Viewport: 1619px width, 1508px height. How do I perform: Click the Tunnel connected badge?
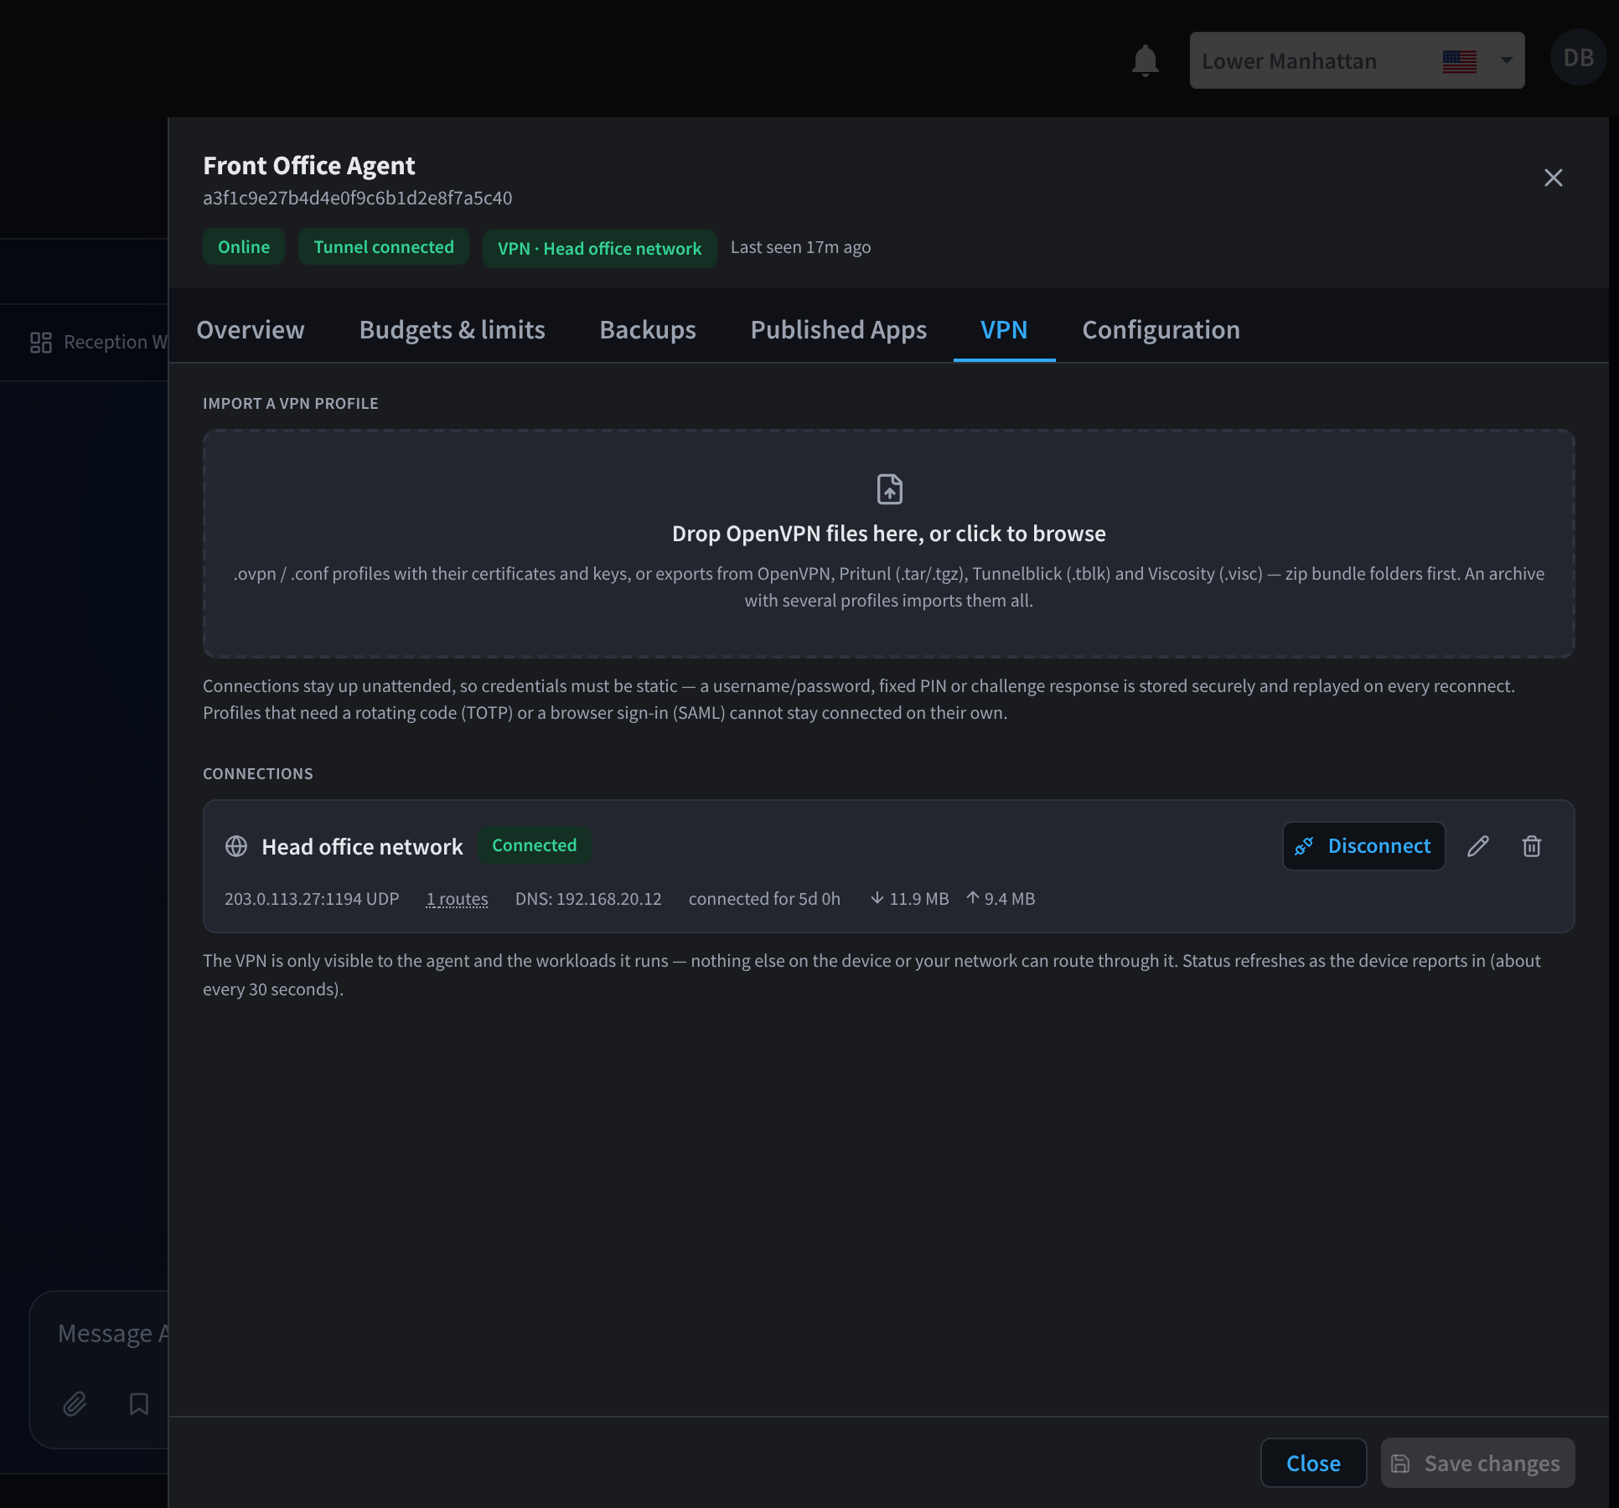click(384, 247)
